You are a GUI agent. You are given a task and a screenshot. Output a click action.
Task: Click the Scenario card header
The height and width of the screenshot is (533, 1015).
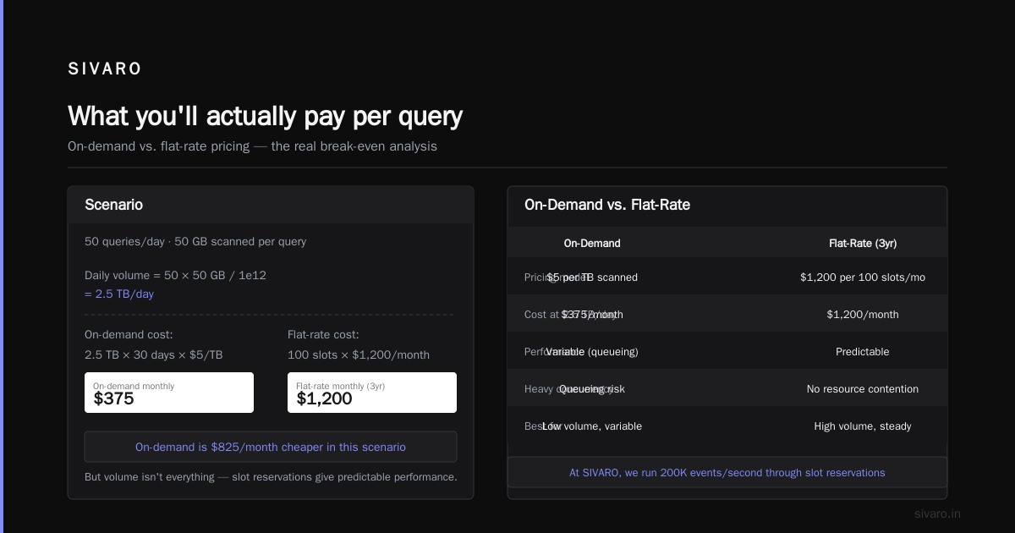(x=271, y=205)
